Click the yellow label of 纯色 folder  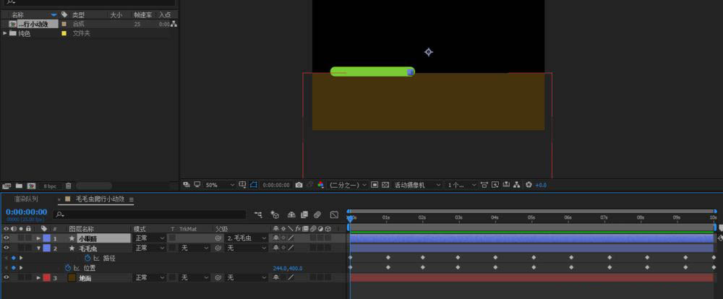64,33
